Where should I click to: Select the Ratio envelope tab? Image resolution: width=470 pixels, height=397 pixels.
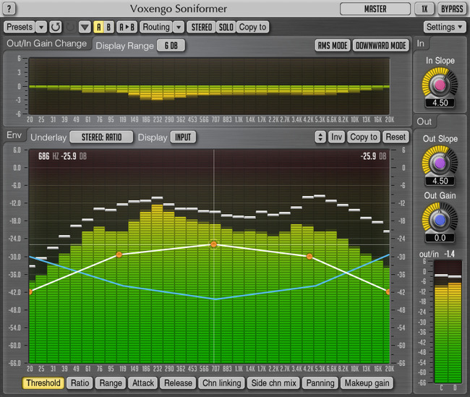click(80, 383)
